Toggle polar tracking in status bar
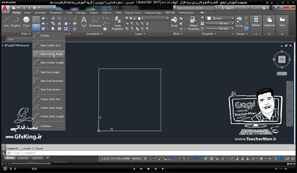This screenshot has height=173, width=297. click(175, 159)
